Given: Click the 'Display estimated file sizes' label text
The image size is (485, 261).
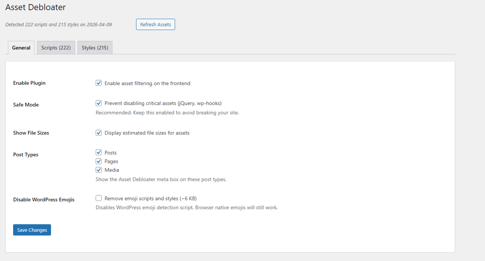Looking at the screenshot, I should tap(147, 133).
